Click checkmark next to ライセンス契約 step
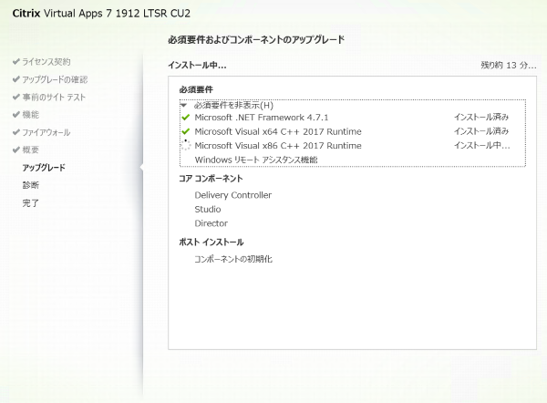The image size is (547, 403). 15,62
